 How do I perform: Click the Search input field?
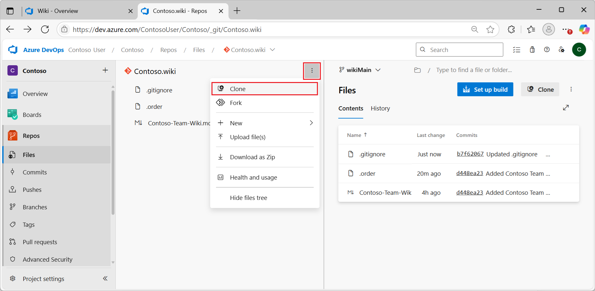tap(459, 49)
